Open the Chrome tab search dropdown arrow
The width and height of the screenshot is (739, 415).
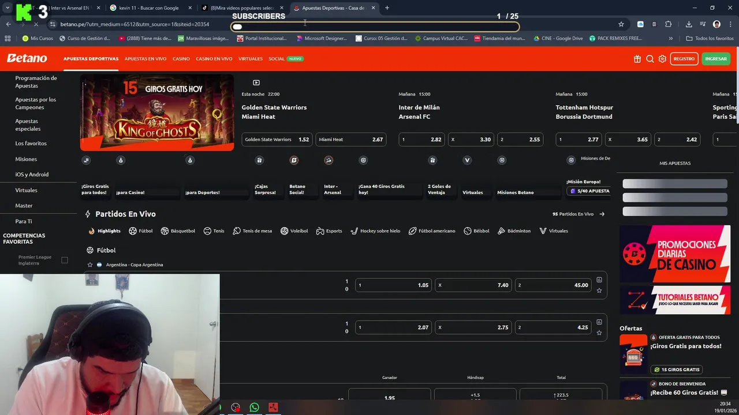[8, 8]
